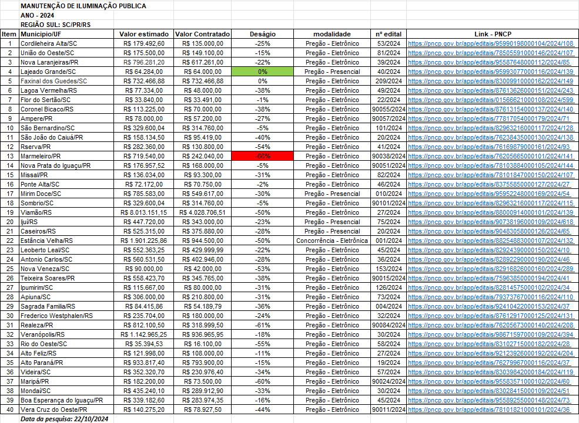Select the Teixeira Soares/PR cell

66,278
